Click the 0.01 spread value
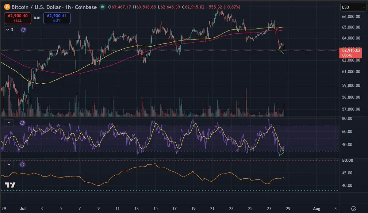 pyautogui.click(x=37, y=18)
